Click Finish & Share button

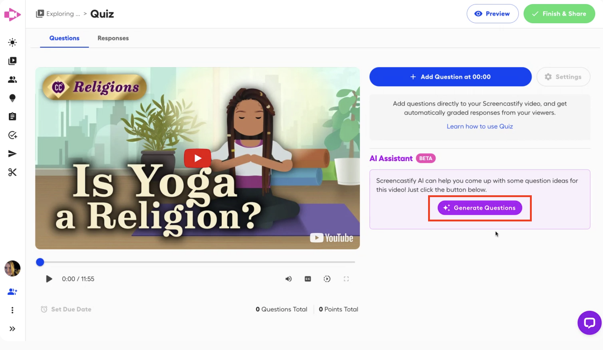click(x=559, y=14)
